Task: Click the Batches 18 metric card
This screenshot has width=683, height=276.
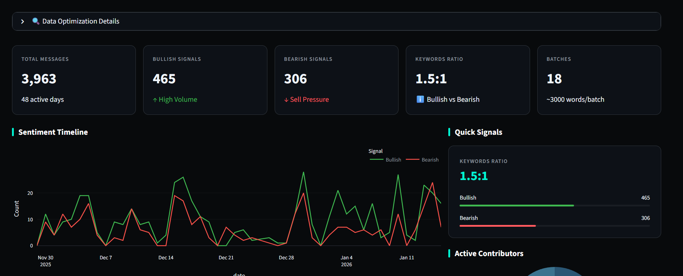Action: coord(599,80)
